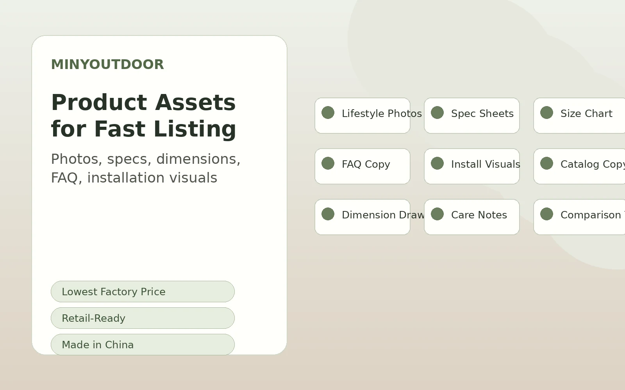Select the Lowest Factory Price pill
The width and height of the screenshot is (625, 390).
pos(143,292)
